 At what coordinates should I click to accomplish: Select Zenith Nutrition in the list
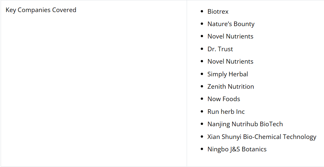coord(230,87)
